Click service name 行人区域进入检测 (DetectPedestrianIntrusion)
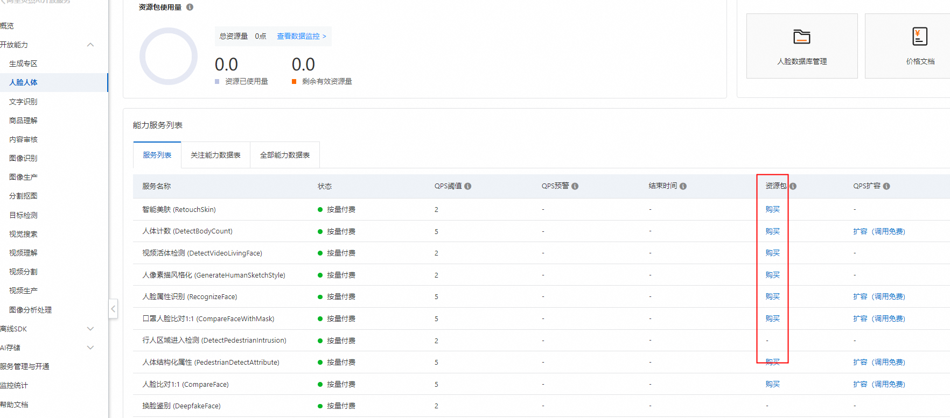 pyautogui.click(x=214, y=341)
